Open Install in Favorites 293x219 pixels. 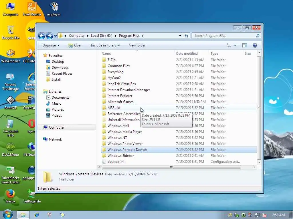[56, 80]
